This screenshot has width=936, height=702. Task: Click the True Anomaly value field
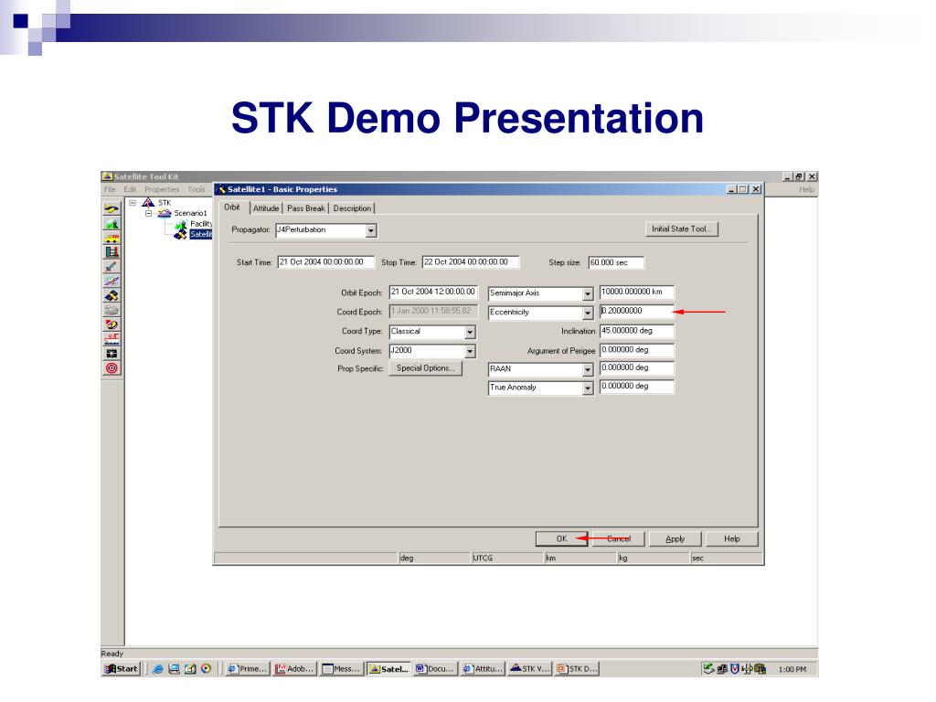[637, 387]
